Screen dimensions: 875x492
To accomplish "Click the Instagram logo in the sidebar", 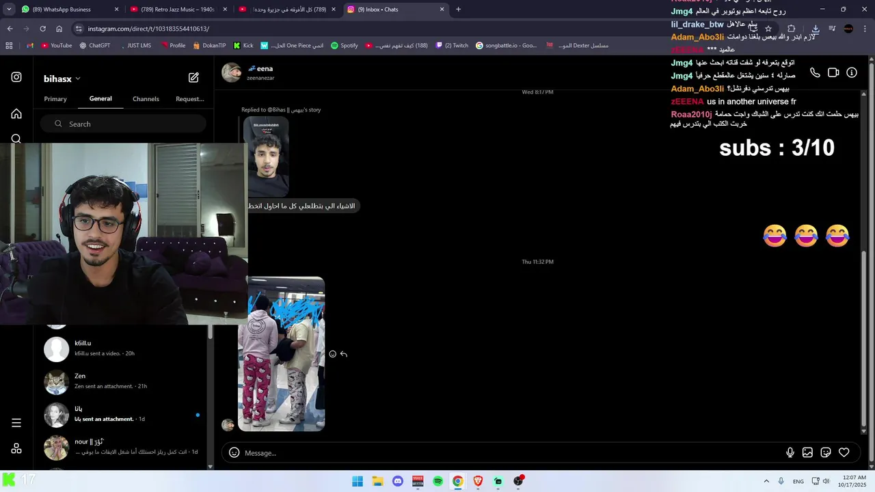I will click(16, 77).
